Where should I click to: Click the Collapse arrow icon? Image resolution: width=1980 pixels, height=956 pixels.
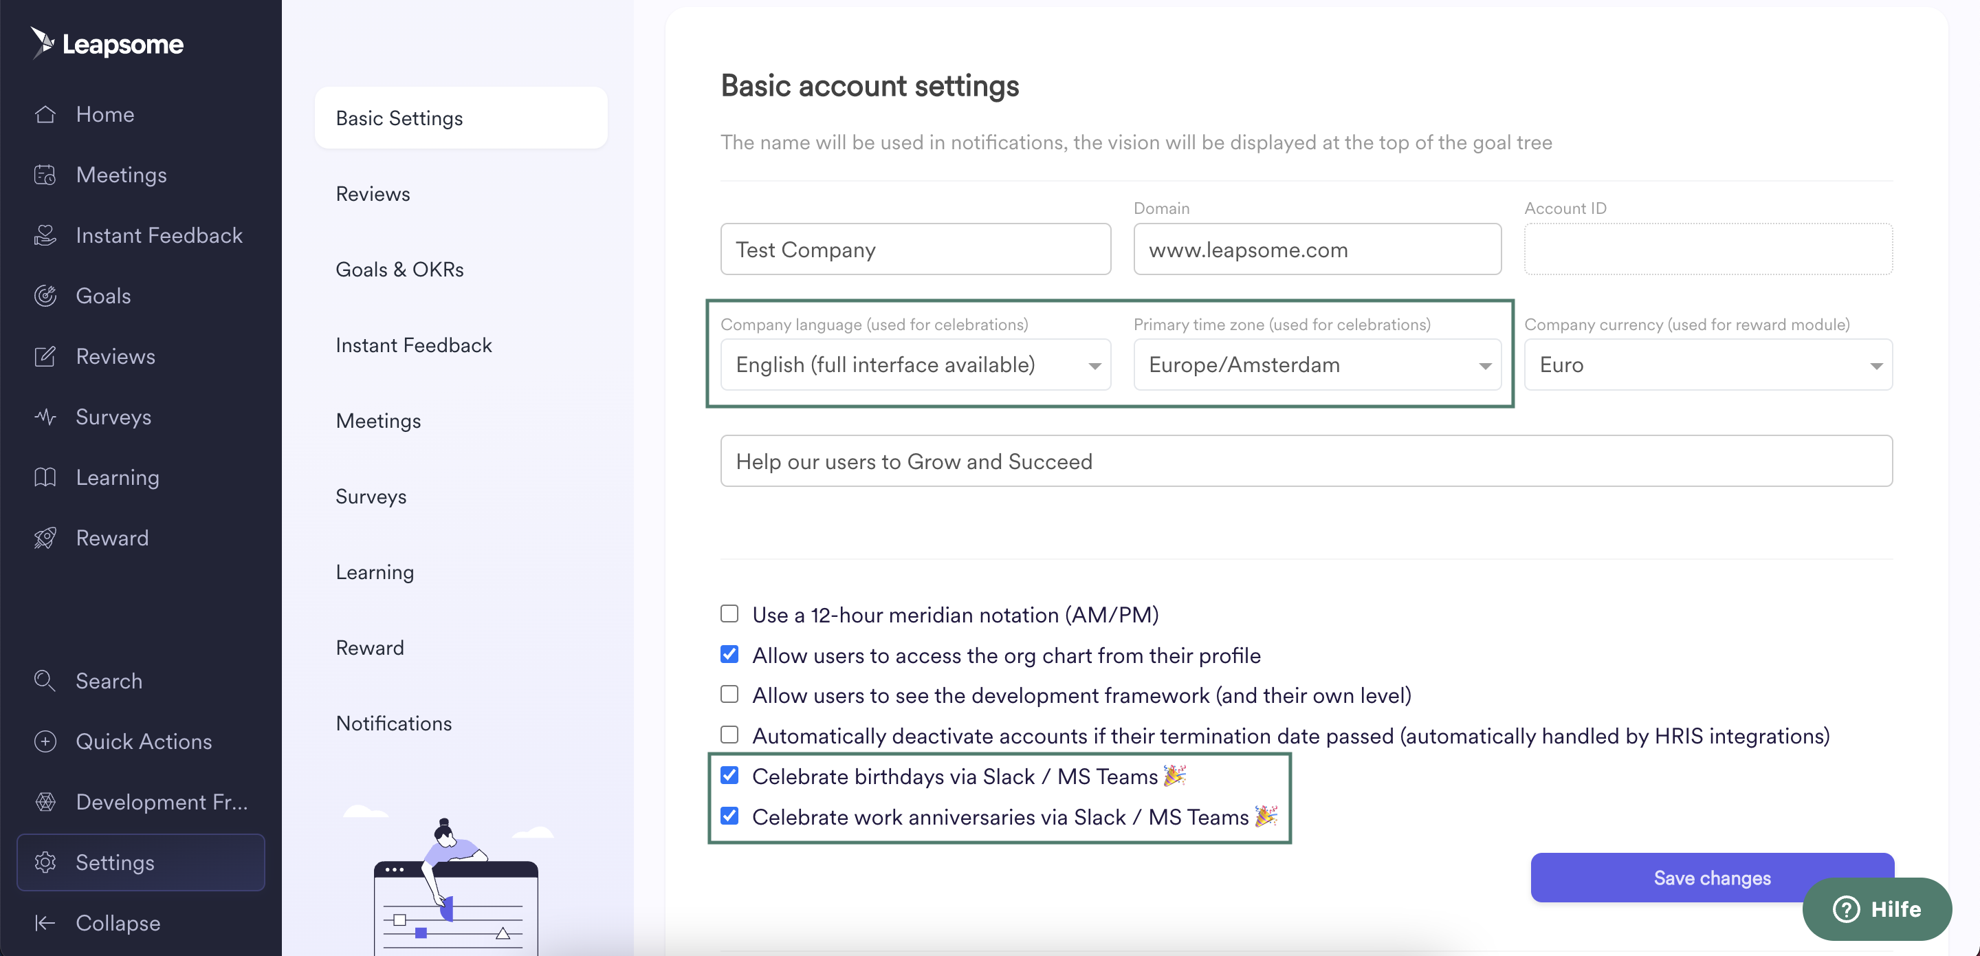click(x=45, y=922)
